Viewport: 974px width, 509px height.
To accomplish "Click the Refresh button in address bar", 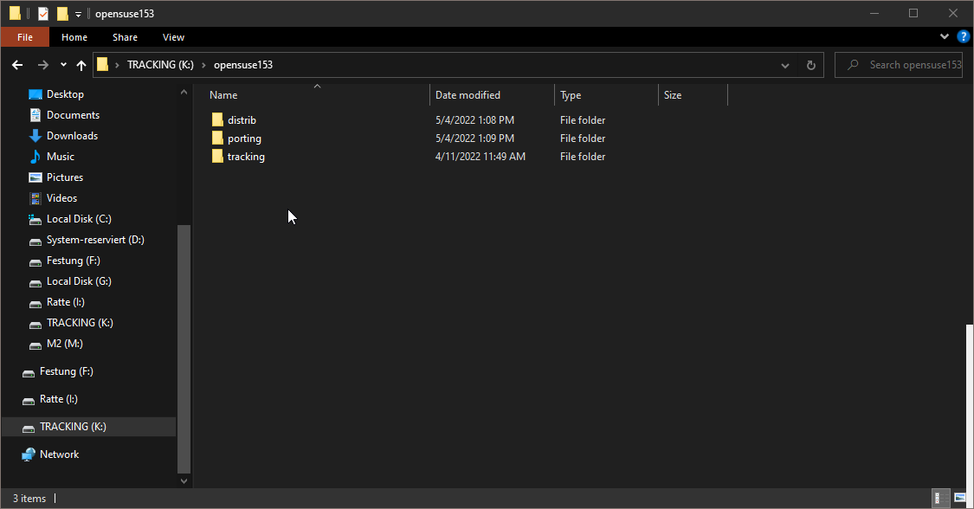I will click(x=810, y=65).
